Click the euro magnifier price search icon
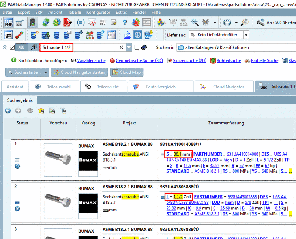Viewport: 296px width, 239px height. pos(245,23)
